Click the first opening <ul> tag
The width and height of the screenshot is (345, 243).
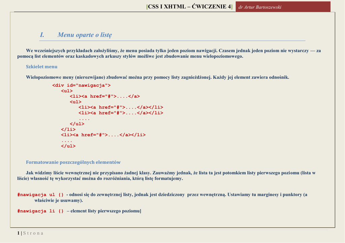67,91
